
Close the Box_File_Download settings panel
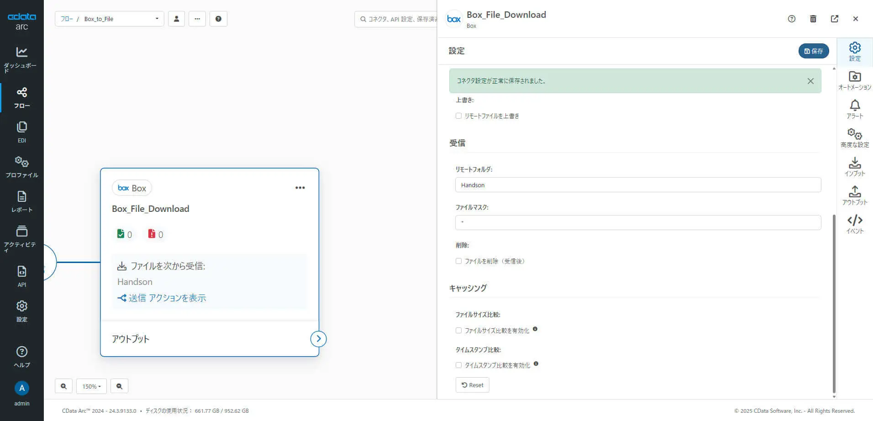[856, 19]
